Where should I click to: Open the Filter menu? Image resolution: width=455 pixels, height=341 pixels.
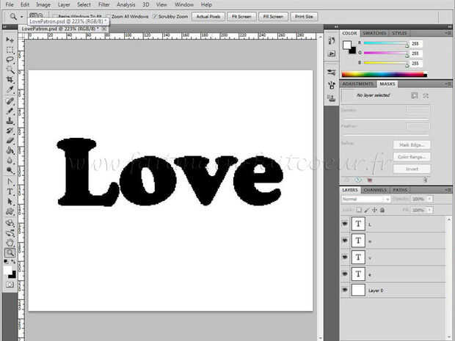tap(104, 4)
